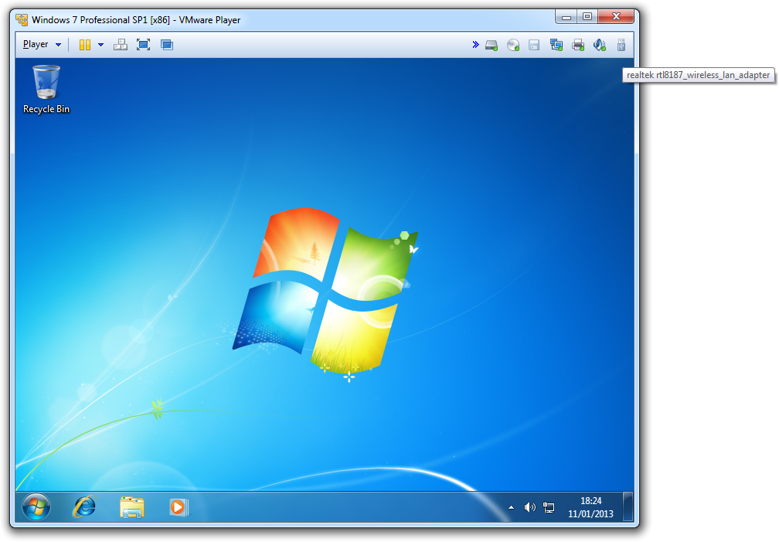Click the Realtek USB wireless adapter icon

(x=621, y=45)
